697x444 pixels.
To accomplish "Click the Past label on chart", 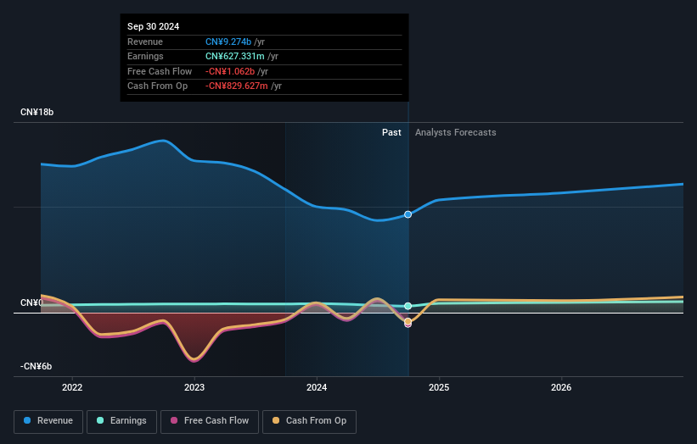I will tap(391, 133).
